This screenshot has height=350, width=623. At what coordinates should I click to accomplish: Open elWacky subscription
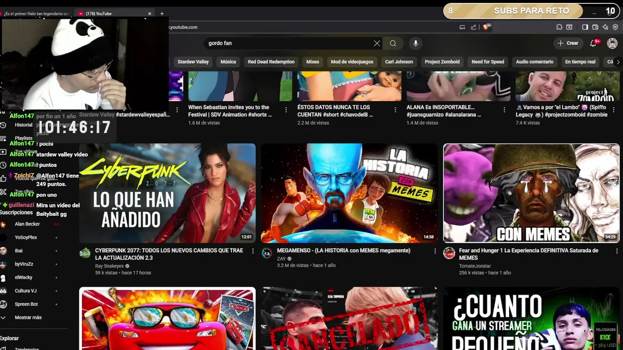click(23, 278)
